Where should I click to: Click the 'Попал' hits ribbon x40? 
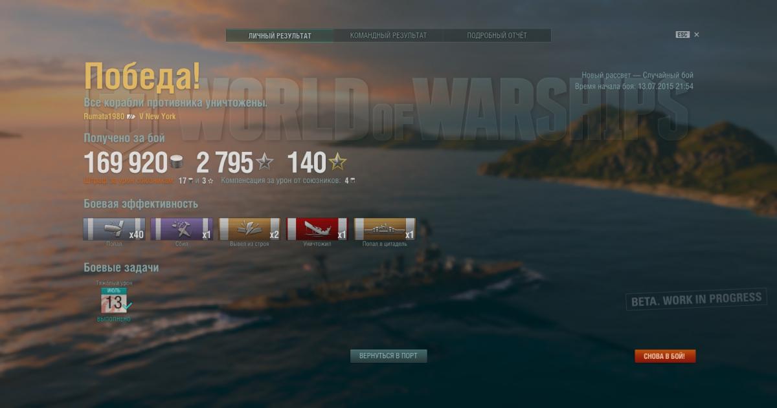pyautogui.click(x=114, y=229)
